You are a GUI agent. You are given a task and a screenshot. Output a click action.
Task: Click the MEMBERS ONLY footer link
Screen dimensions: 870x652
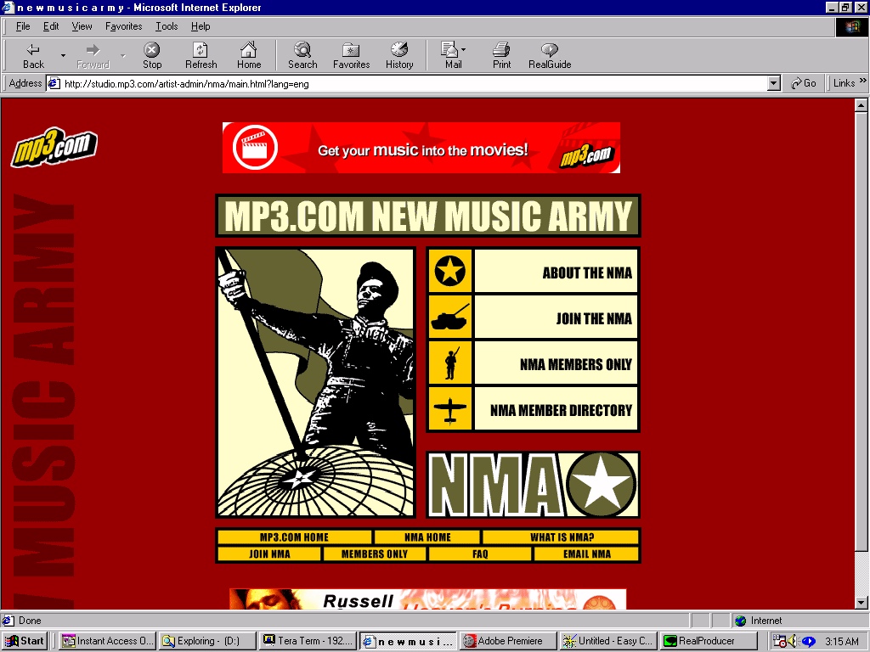pyautogui.click(x=375, y=554)
